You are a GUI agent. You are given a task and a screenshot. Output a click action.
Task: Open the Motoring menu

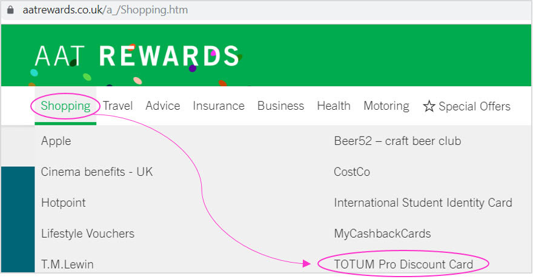coord(386,106)
